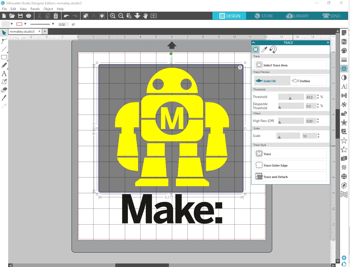350x267 pixels.
Task: Open the line style dropdown arrow
Action: 53,24
